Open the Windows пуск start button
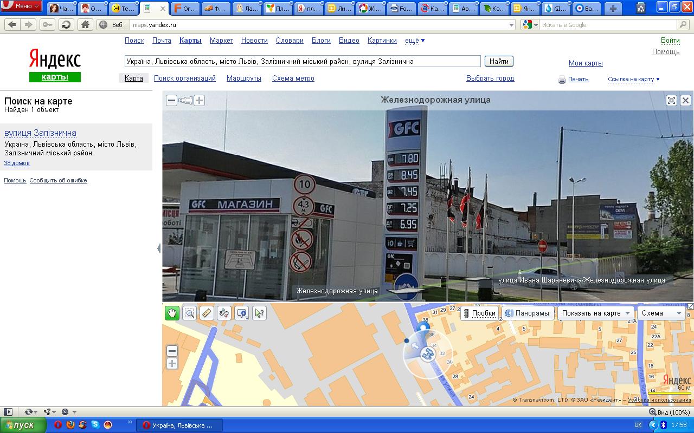Image resolution: width=694 pixels, height=433 pixels. pos(23,425)
